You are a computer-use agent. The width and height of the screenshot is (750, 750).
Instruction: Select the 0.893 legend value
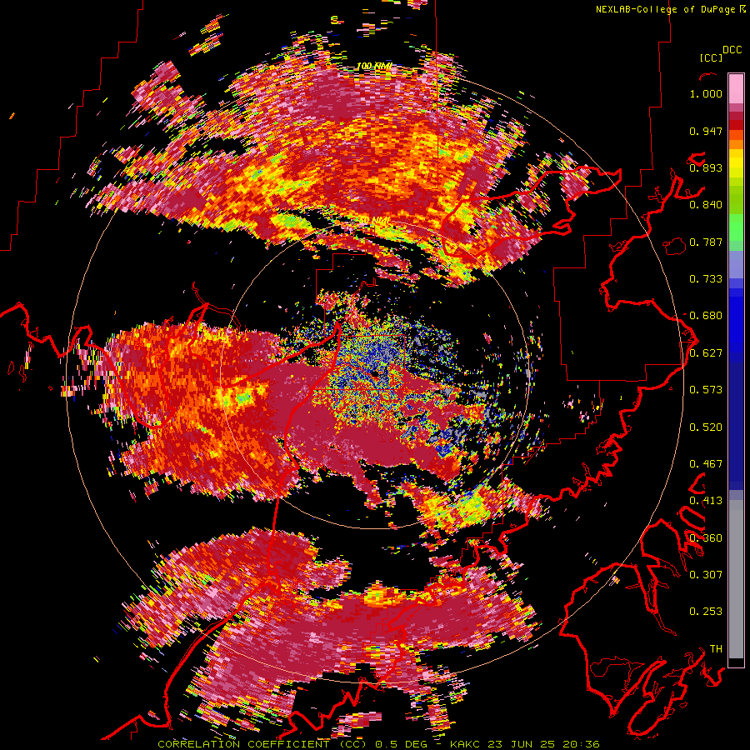pos(706,167)
